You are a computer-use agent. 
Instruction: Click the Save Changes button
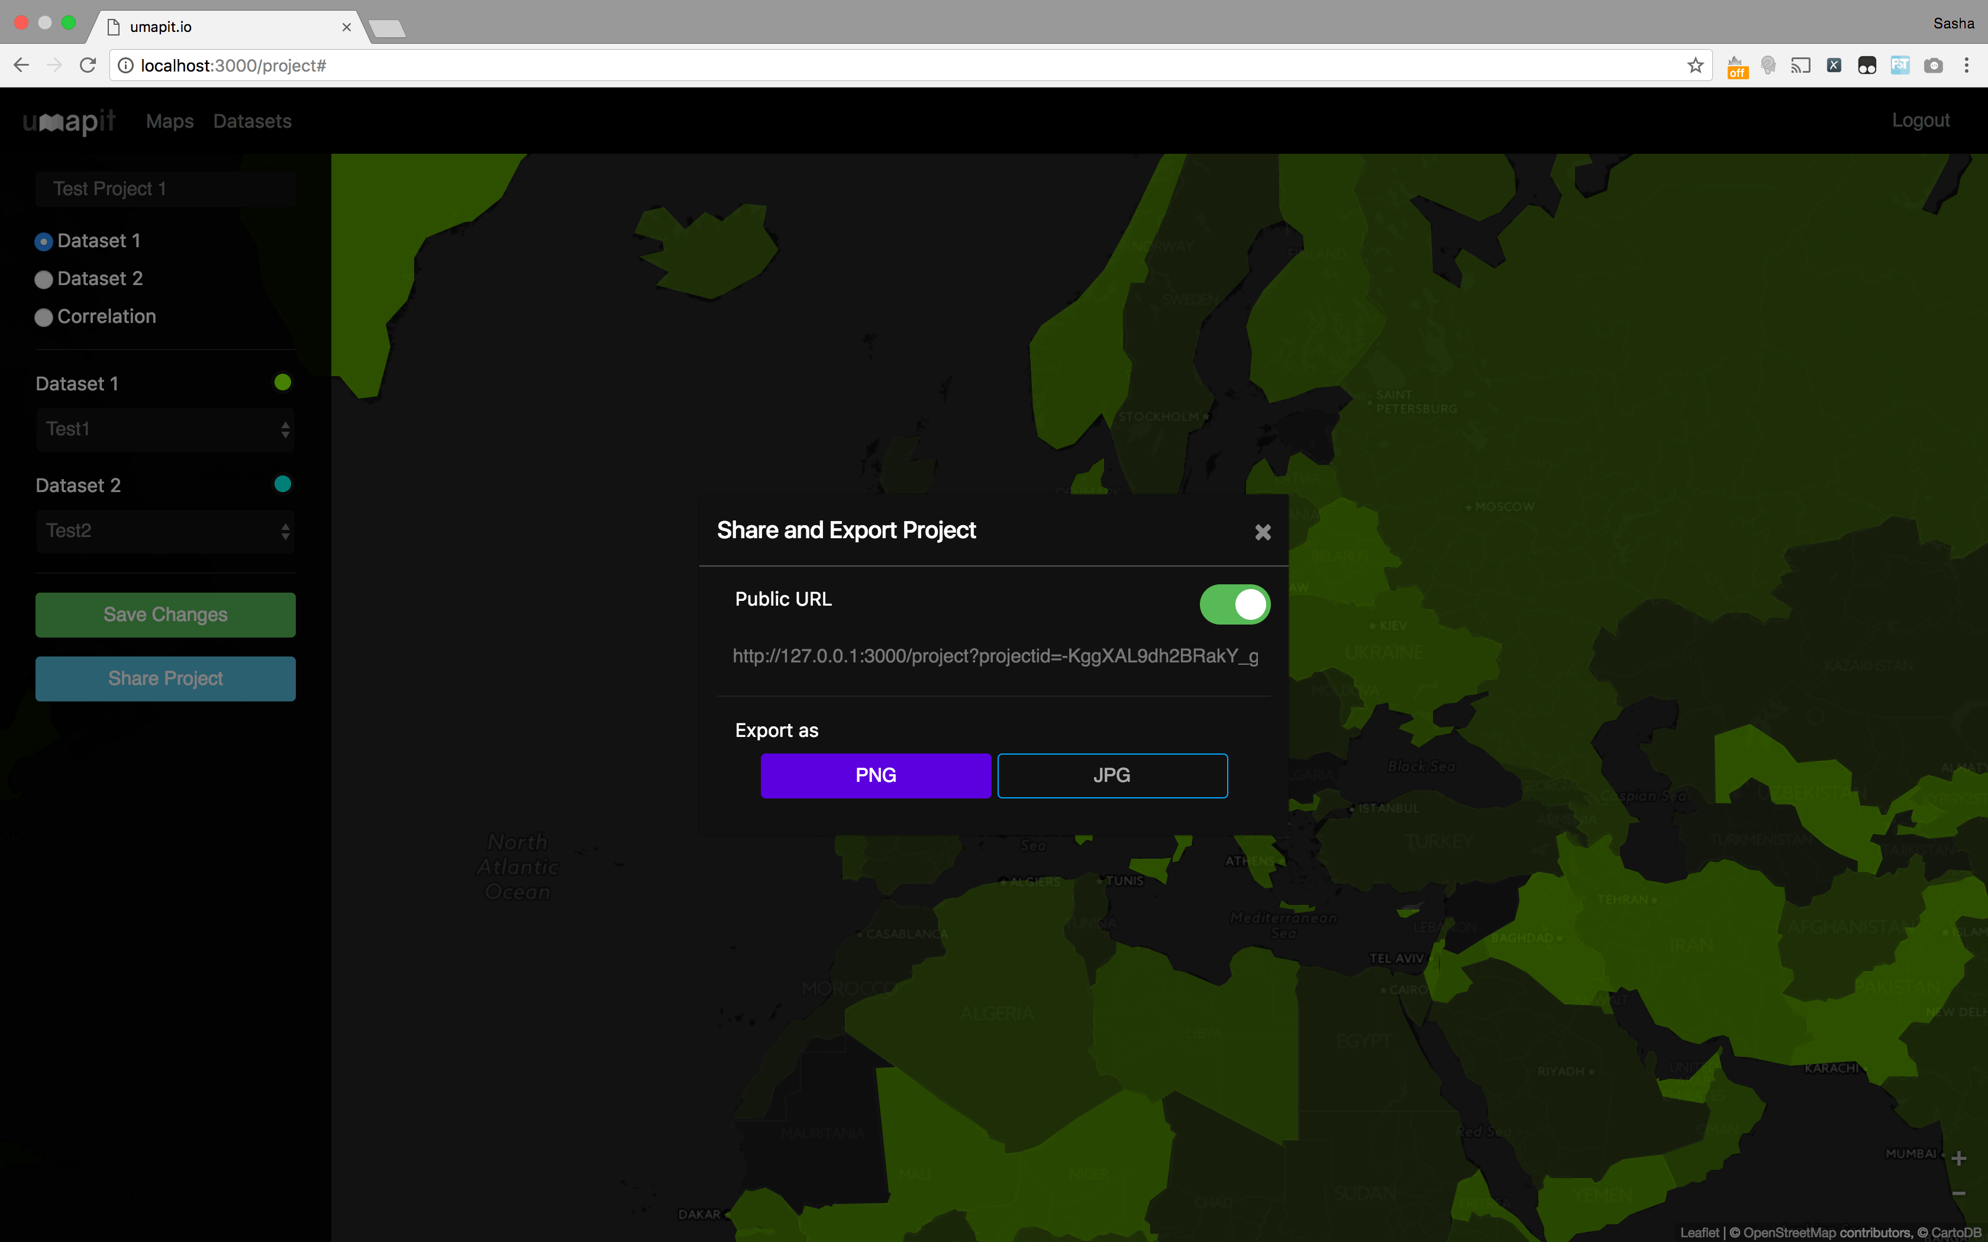[165, 614]
